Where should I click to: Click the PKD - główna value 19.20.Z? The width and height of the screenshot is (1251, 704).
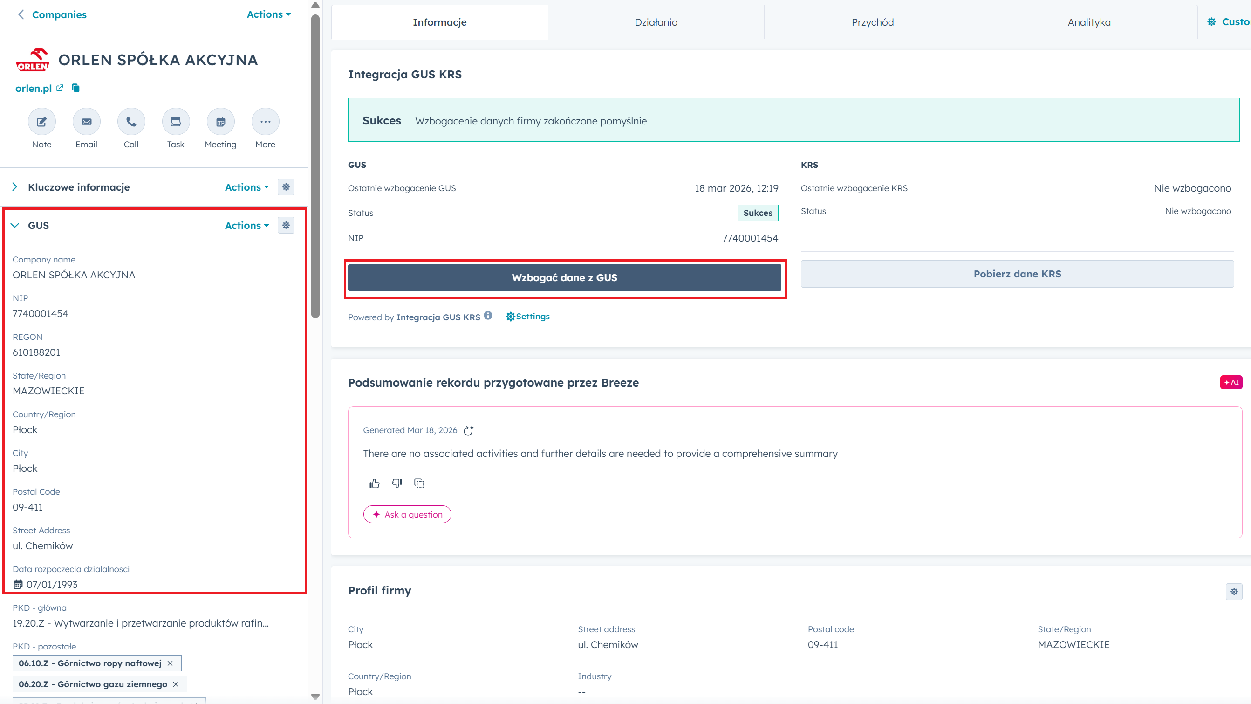point(141,623)
